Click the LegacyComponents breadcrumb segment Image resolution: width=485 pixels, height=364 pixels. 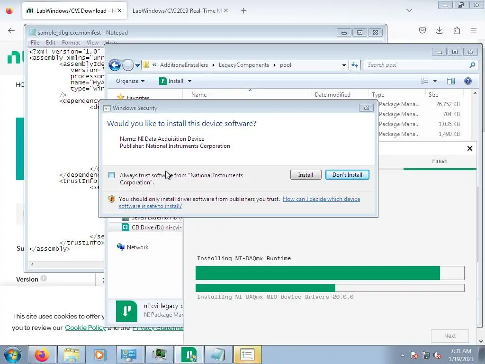[x=244, y=65]
